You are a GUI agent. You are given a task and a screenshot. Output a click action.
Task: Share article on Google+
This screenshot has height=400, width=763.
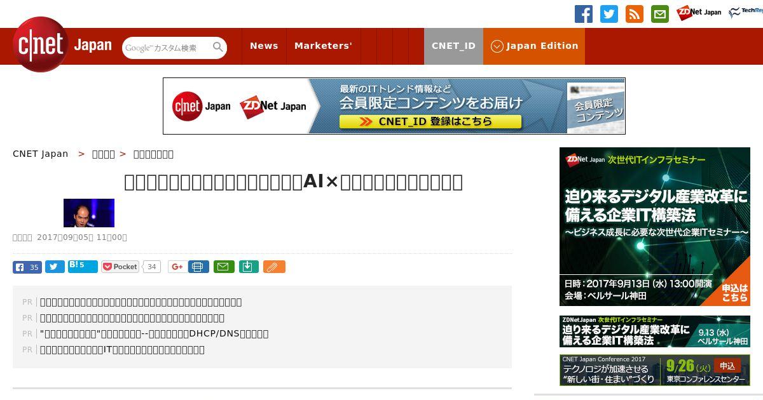point(177,267)
